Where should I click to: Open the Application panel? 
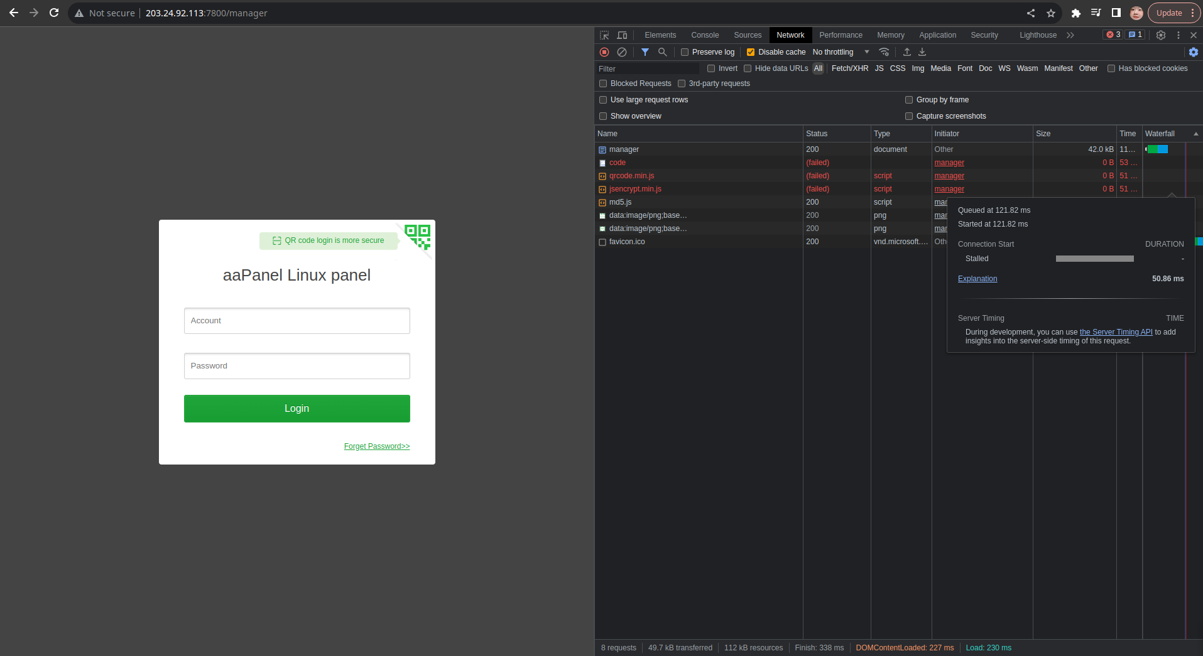click(x=937, y=35)
